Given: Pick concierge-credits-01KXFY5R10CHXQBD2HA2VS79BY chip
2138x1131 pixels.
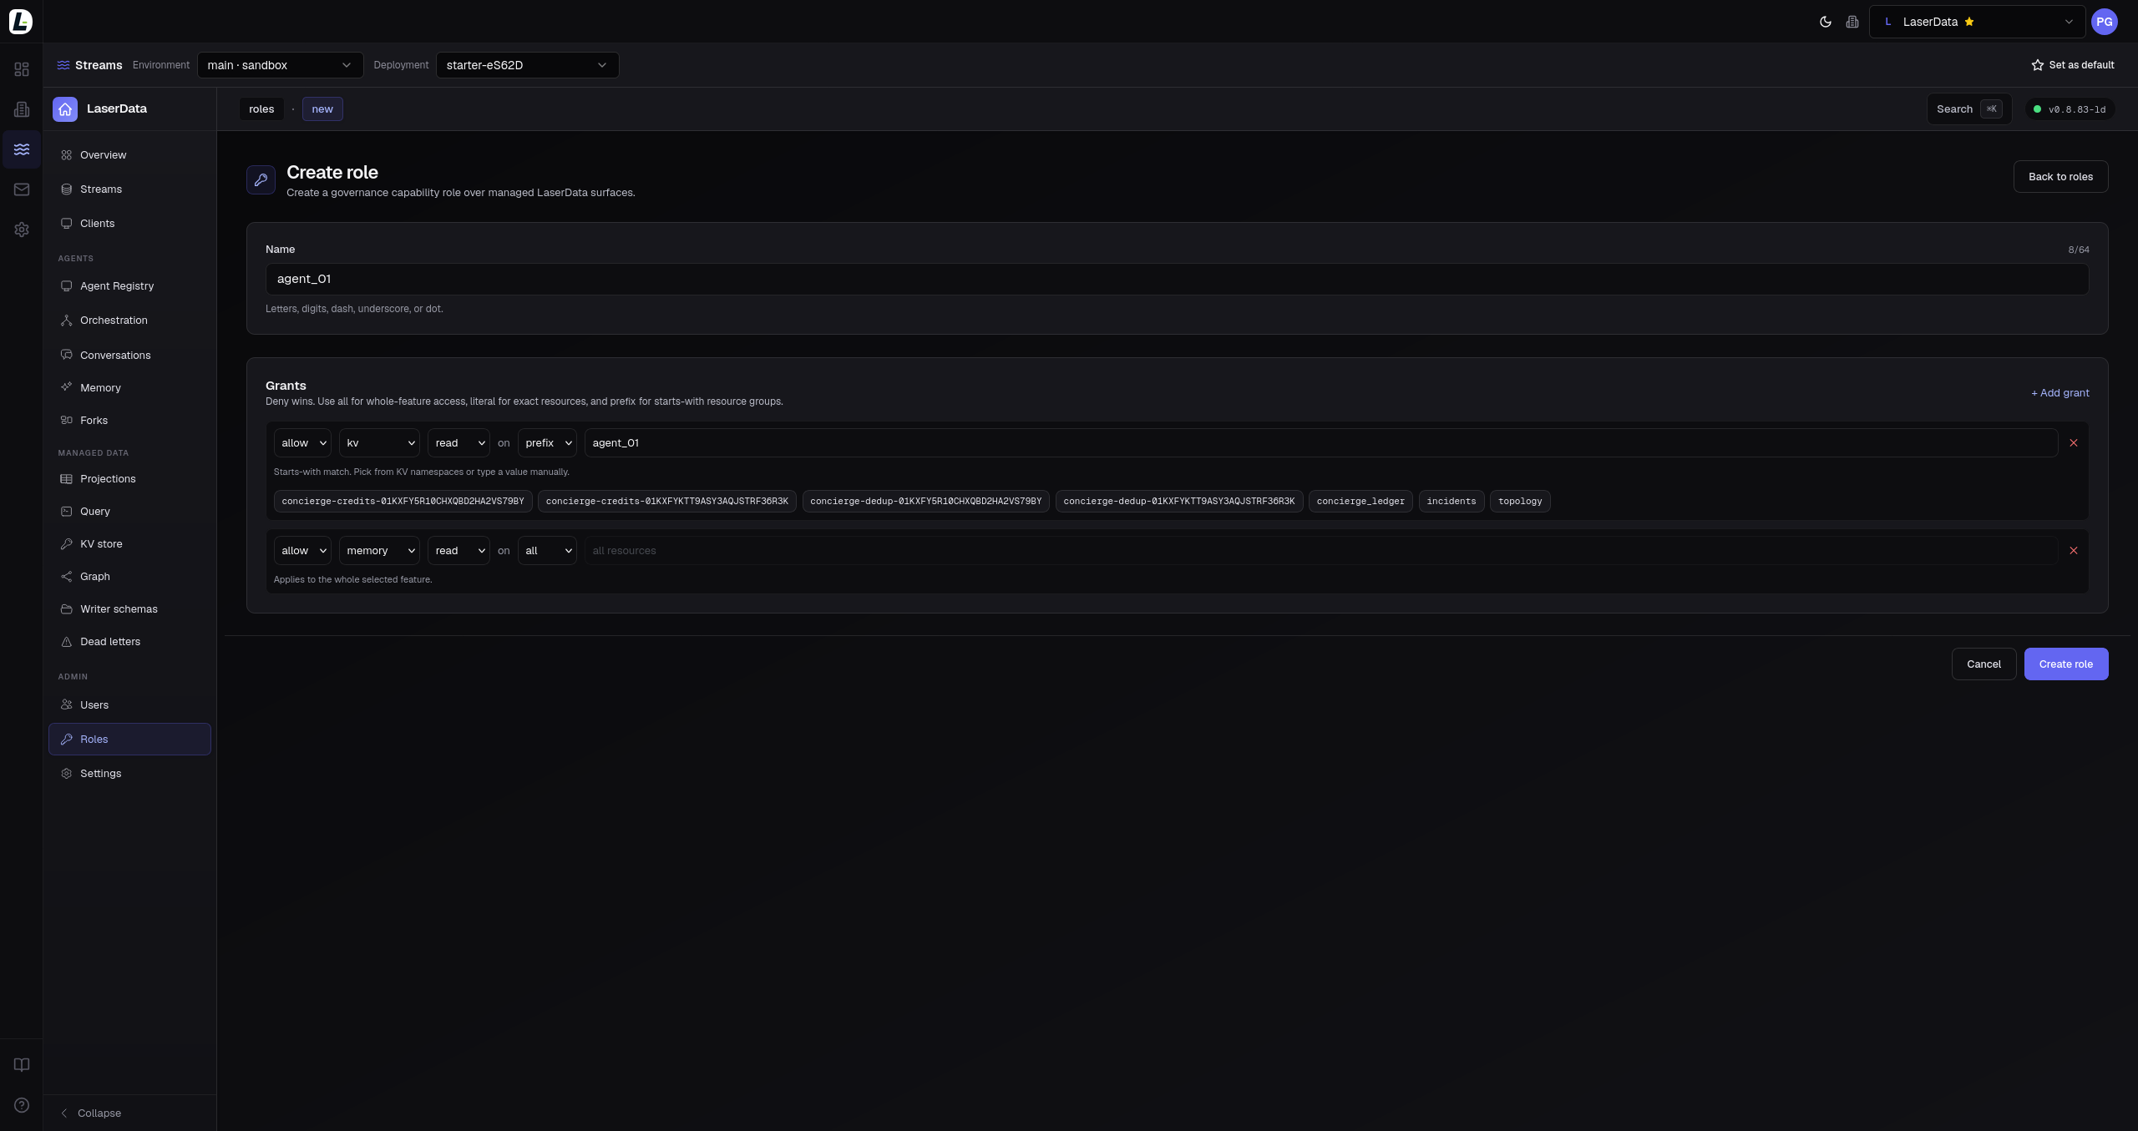Looking at the screenshot, I should (403, 502).
